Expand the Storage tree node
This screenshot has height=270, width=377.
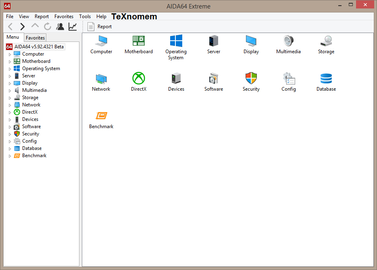point(10,98)
